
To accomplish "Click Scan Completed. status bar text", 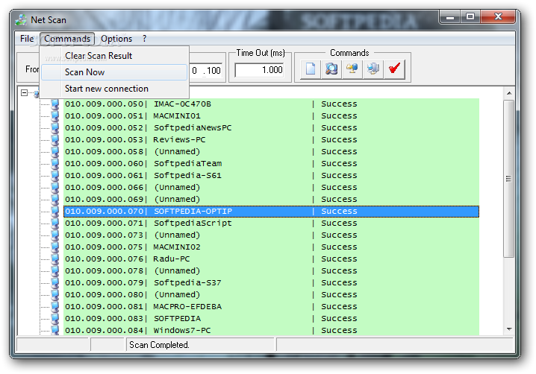I will pos(159,345).
